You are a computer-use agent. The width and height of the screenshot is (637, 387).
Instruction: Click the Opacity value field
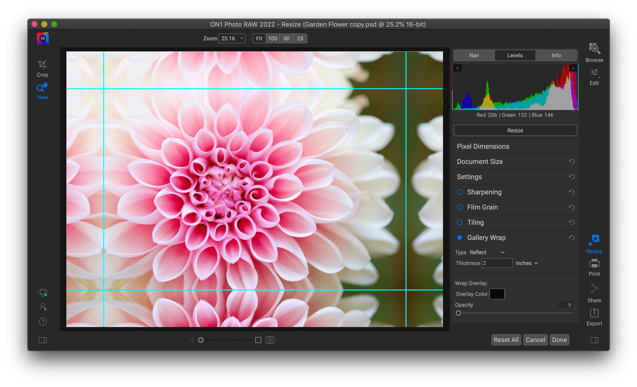(x=565, y=305)
